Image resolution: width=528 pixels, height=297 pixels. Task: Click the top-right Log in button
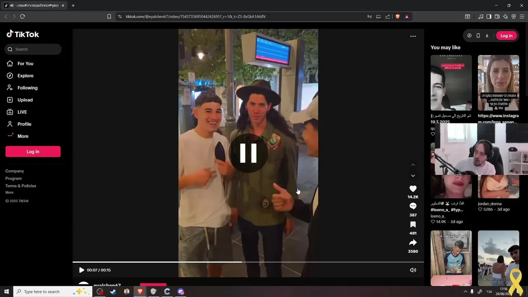click(x=506, y=35)
